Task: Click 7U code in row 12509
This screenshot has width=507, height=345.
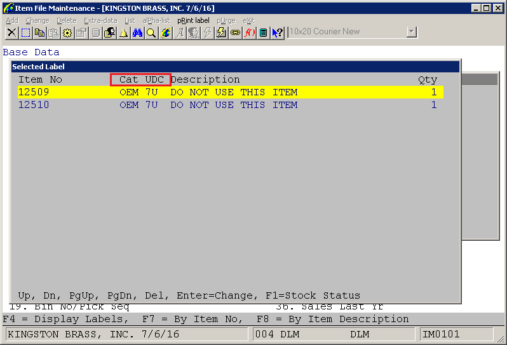Action: (151, 92)
